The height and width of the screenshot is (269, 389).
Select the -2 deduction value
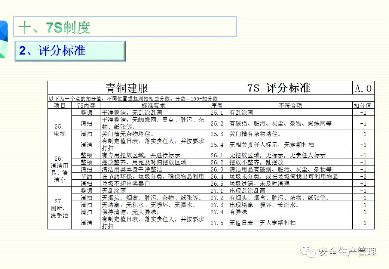click(363, 176)
